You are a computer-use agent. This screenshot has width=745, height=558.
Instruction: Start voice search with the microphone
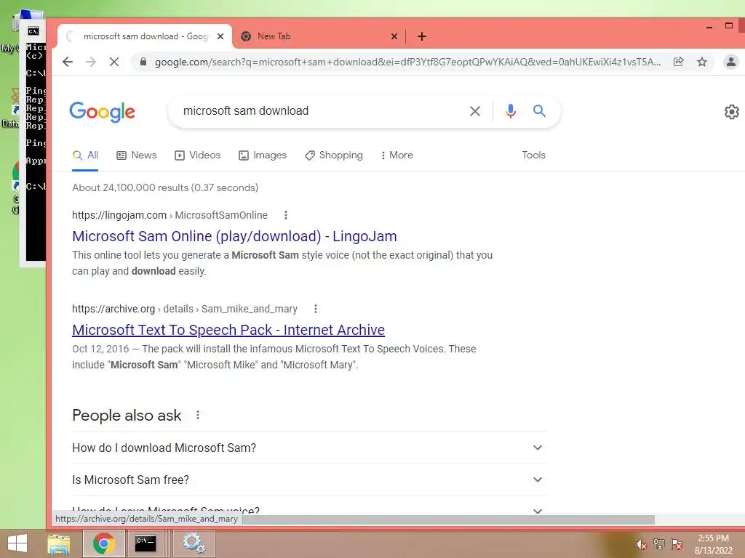point(511,111)
